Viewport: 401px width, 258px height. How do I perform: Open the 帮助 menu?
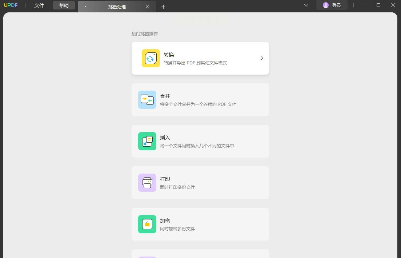64,5
